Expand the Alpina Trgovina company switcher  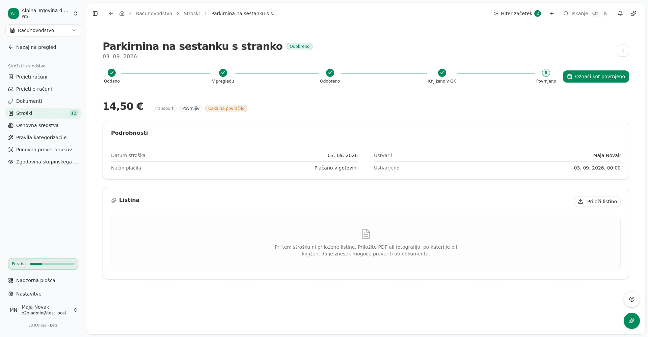click(x=43, y=13)
